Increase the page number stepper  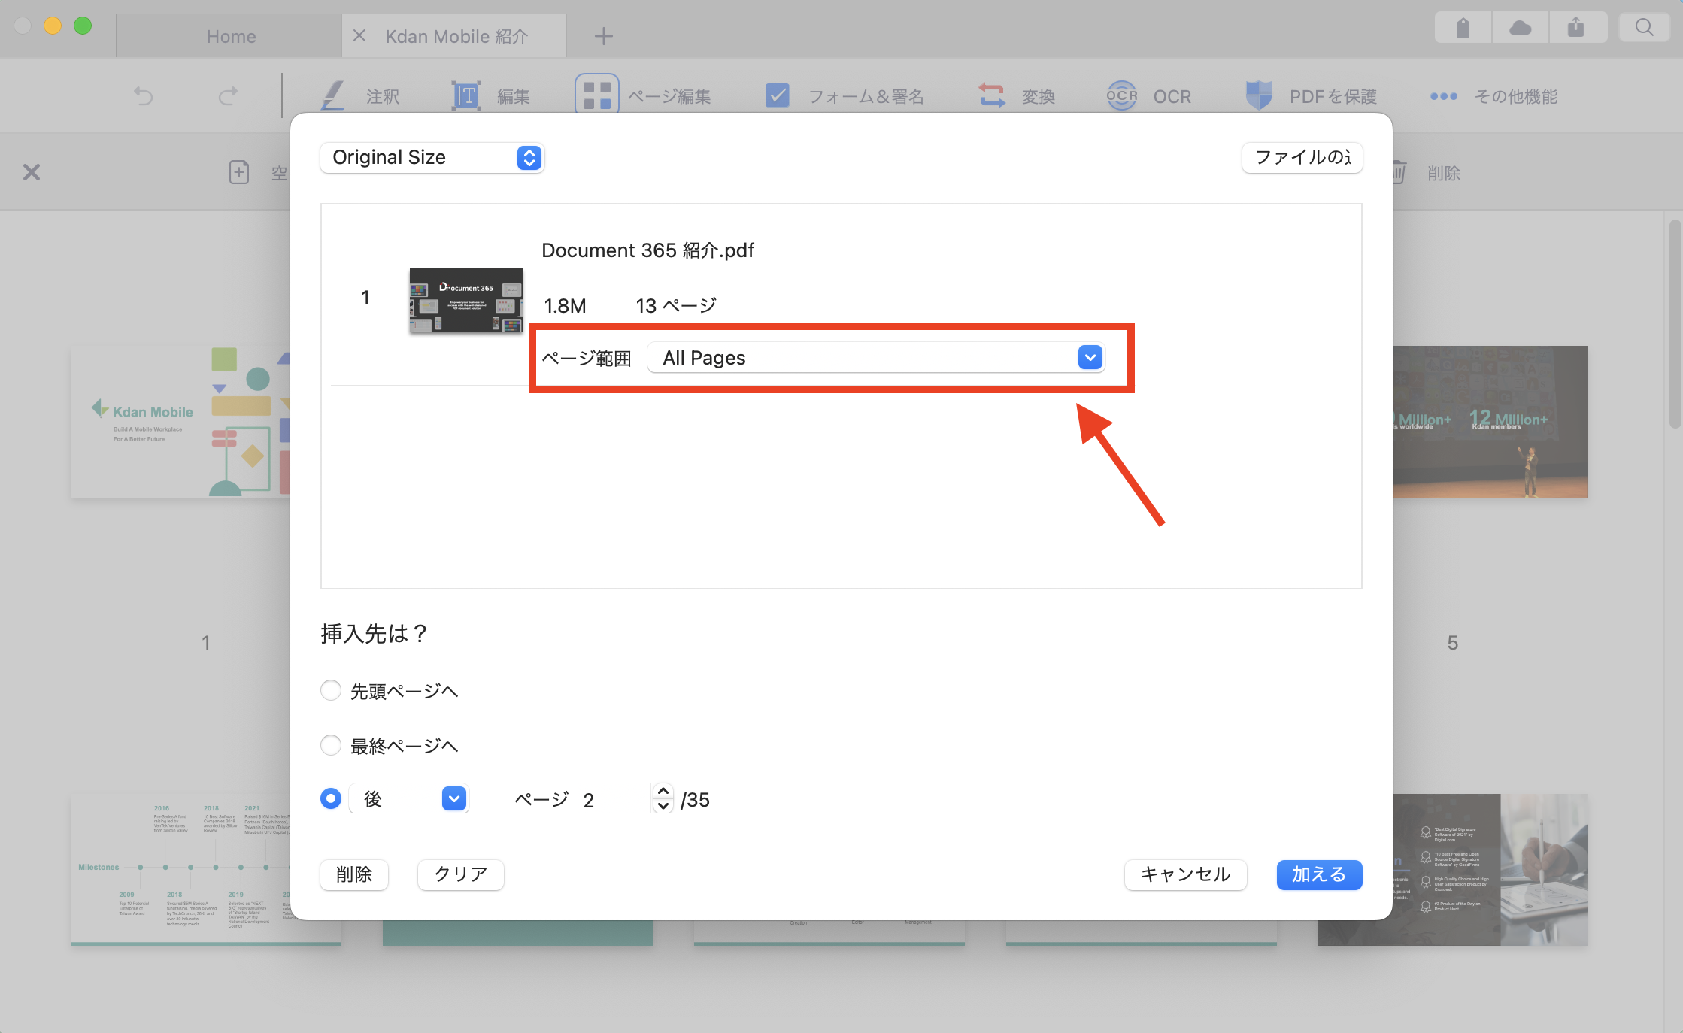tap(663, 791)
